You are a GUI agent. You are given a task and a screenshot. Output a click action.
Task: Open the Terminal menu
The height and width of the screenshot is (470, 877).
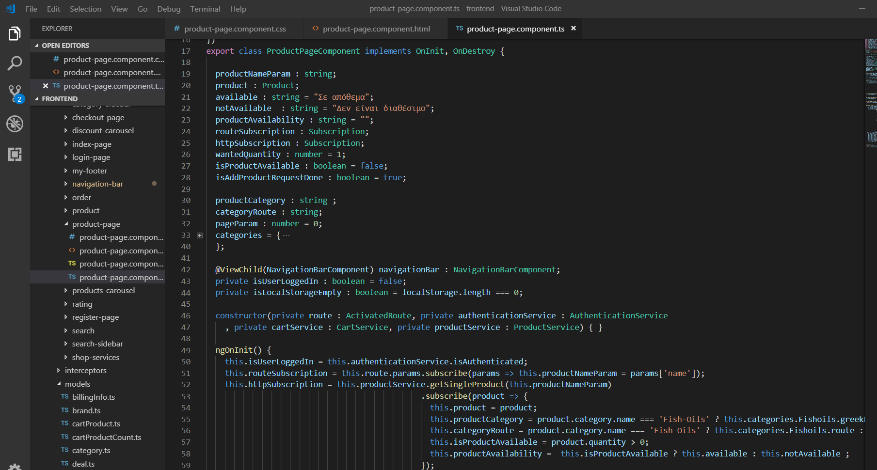click(206, 9)
